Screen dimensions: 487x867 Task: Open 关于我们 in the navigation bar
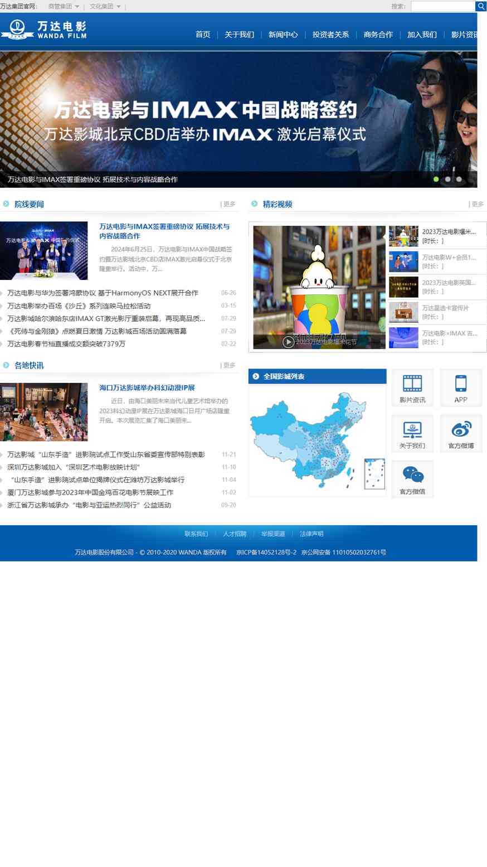pyautogui.click(x=239, y=35)
